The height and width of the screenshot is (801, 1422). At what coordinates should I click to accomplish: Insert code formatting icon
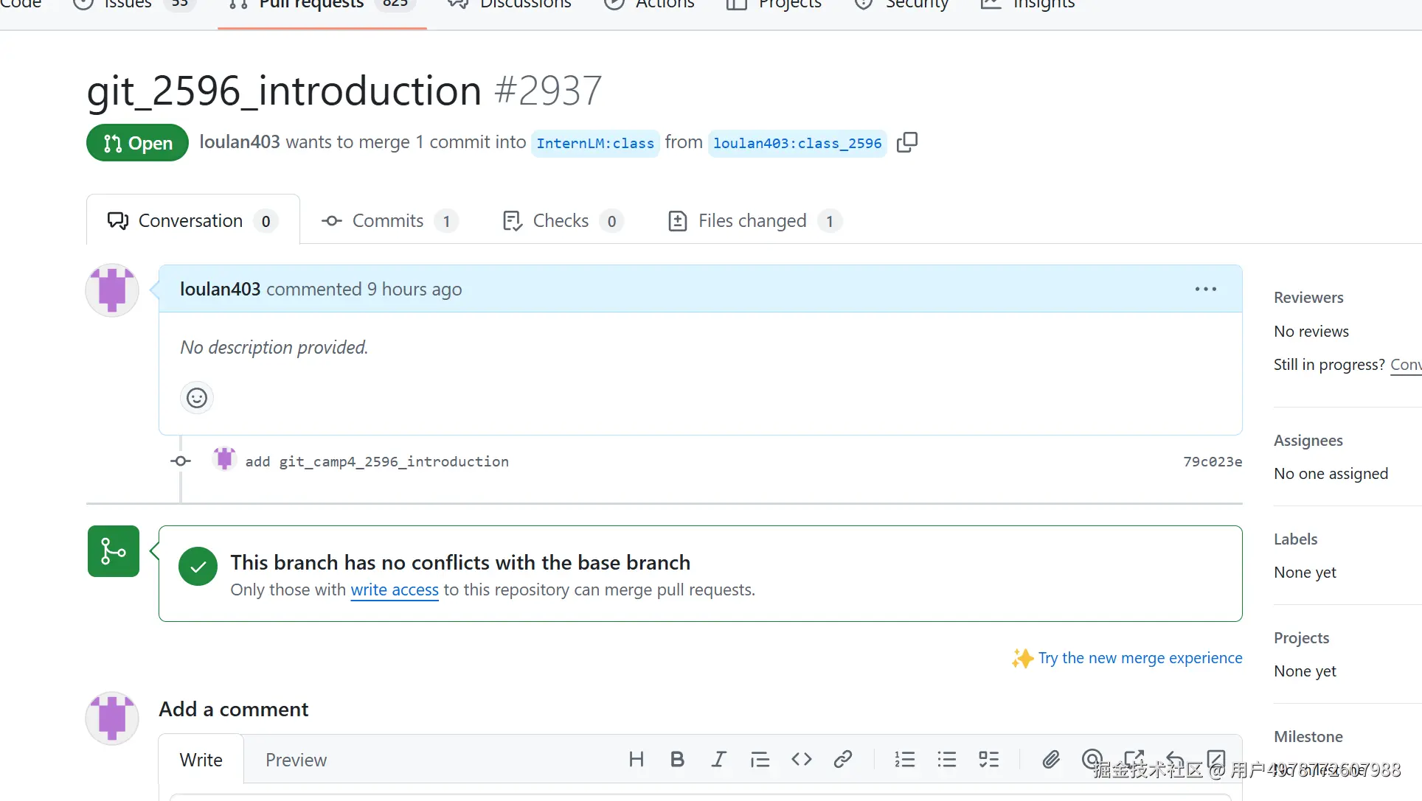pos(801,759)
